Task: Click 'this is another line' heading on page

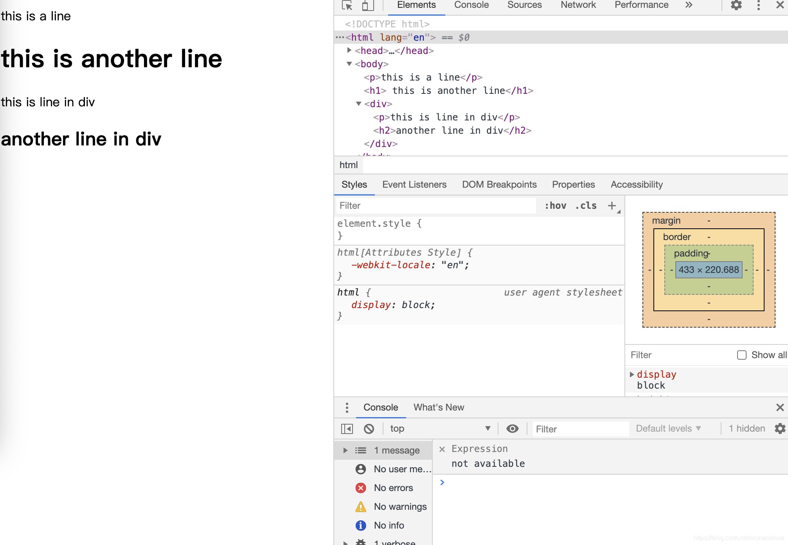Action: tap(112, 59)
